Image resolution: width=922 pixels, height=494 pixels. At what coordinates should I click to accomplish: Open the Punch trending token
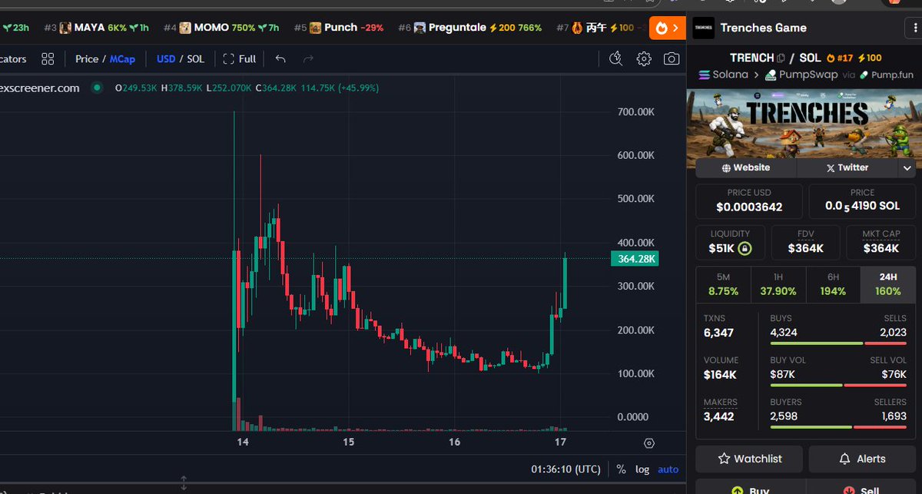338,28
